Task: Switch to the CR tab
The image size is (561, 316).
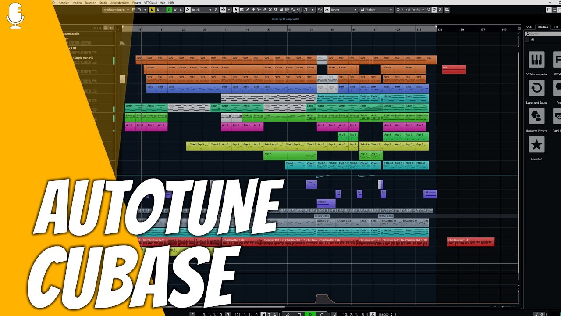Action: coord(556,27)
